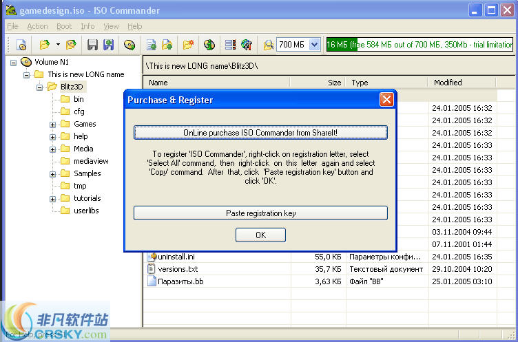This screenshot has width=518, height=342.
Task: Click the 25.01.2005 03:10 modified date
Action: pos(462,281)
